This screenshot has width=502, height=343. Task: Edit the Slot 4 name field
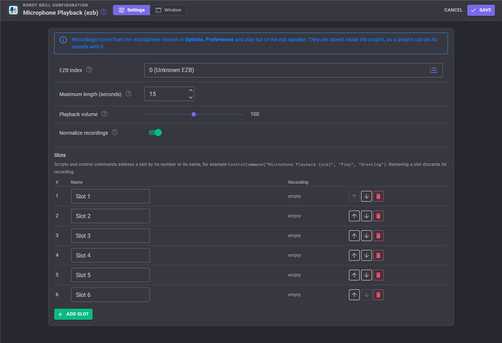(110, 255)
